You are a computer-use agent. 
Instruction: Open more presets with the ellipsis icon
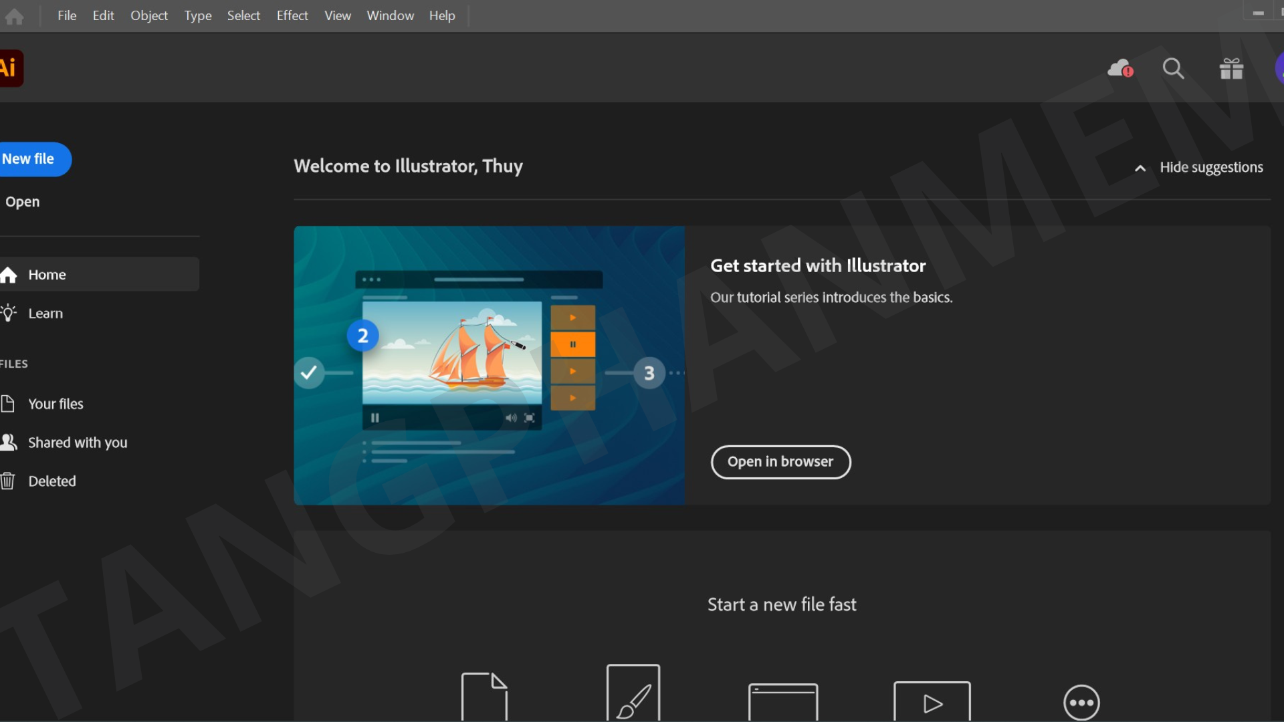(1081, 703)
